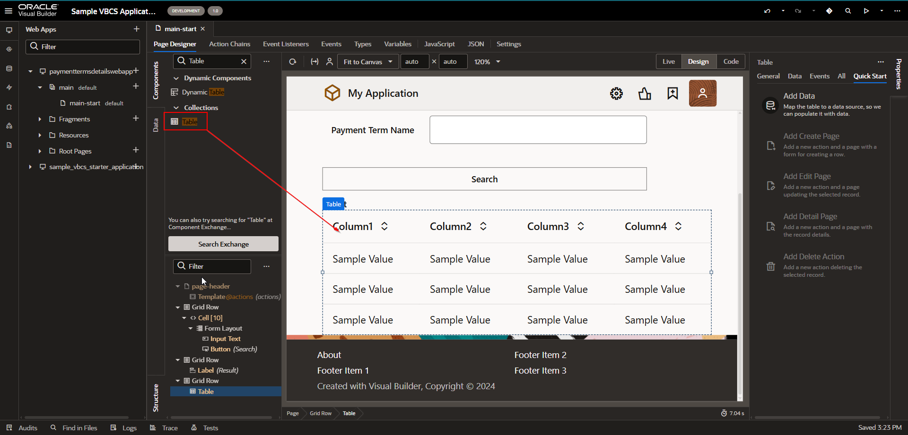
Task: Switch canvas to Design mode
Action: click(x=698, y=61)
